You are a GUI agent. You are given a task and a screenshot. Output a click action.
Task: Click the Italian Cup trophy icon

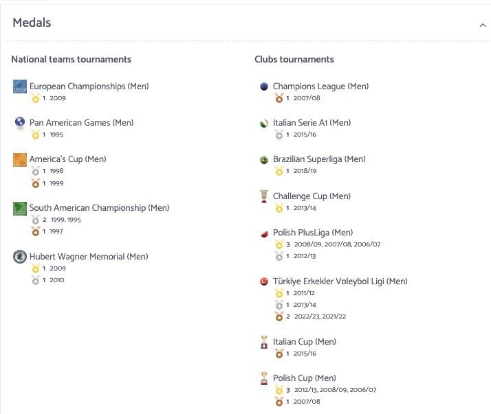pos(264,342)
